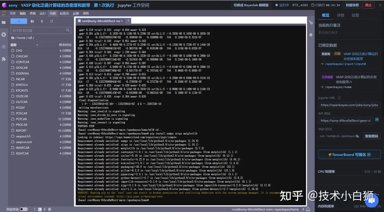Sort files by name column header
Screen dimensions: 384x212
click(x=24, y=45)
